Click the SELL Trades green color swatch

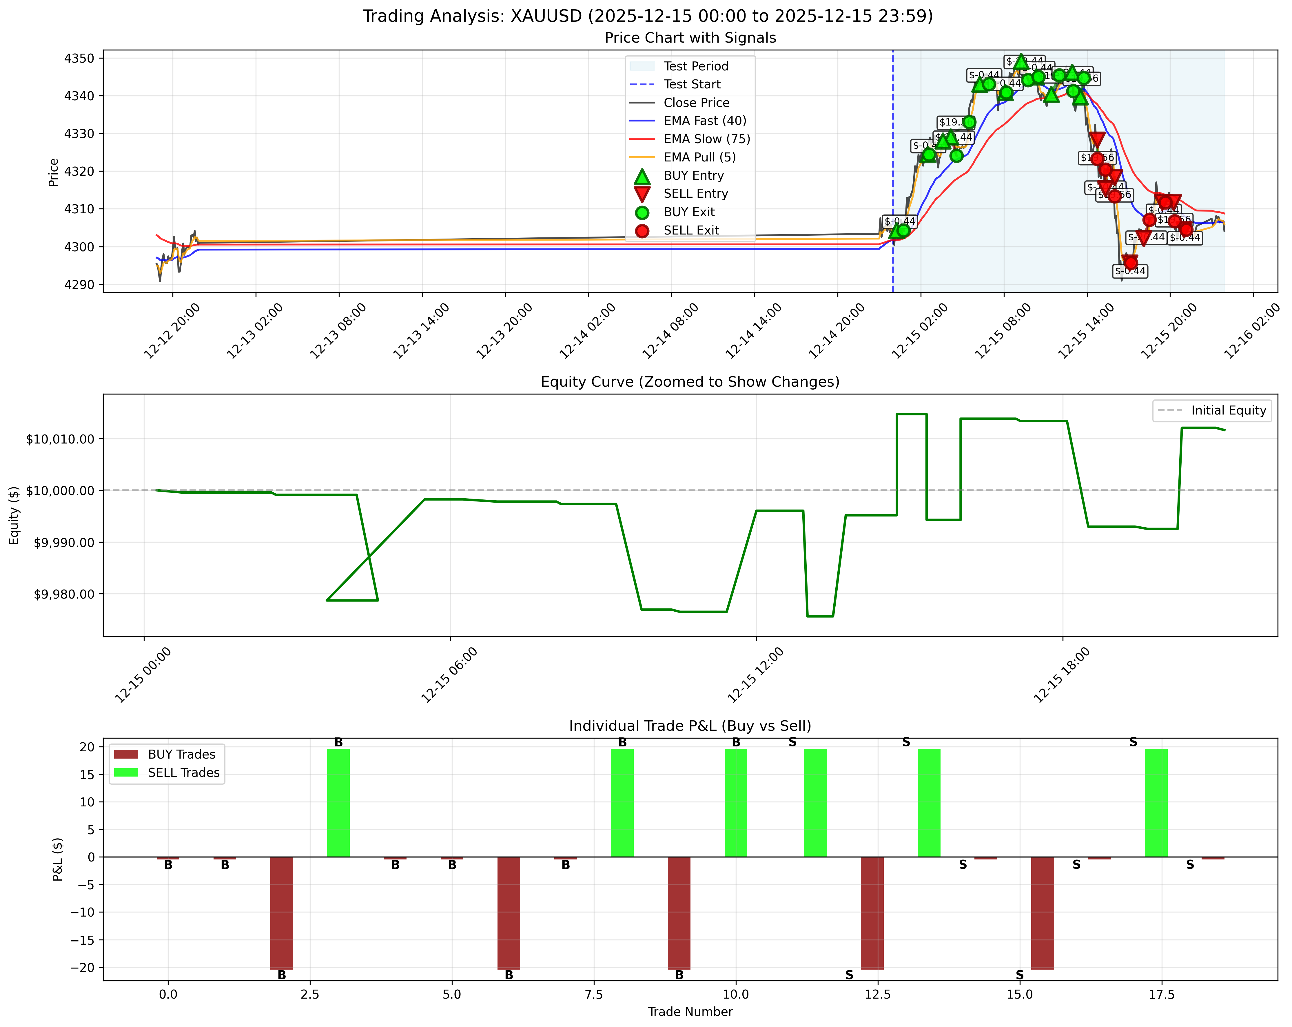(x=126, y=773)
